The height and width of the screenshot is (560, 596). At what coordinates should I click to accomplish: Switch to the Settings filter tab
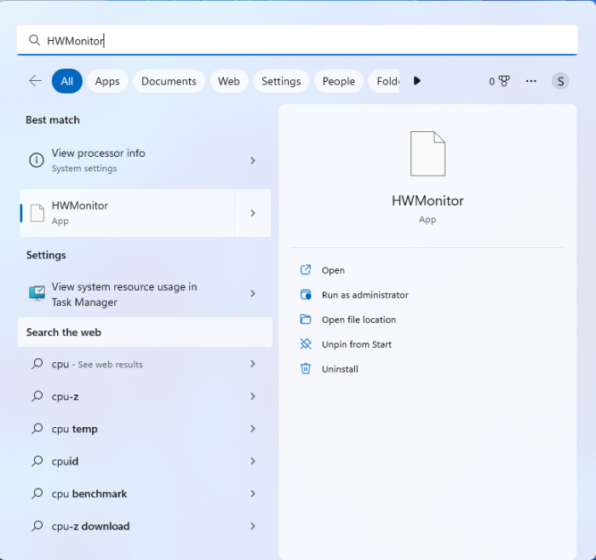coord(281,81)
